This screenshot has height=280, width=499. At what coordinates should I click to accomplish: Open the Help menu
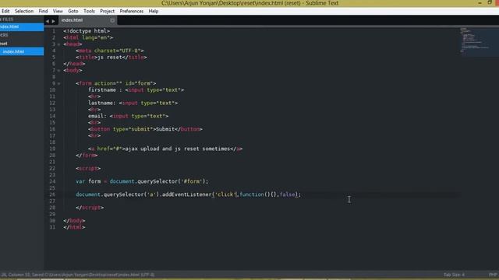(x=154, y=11)
